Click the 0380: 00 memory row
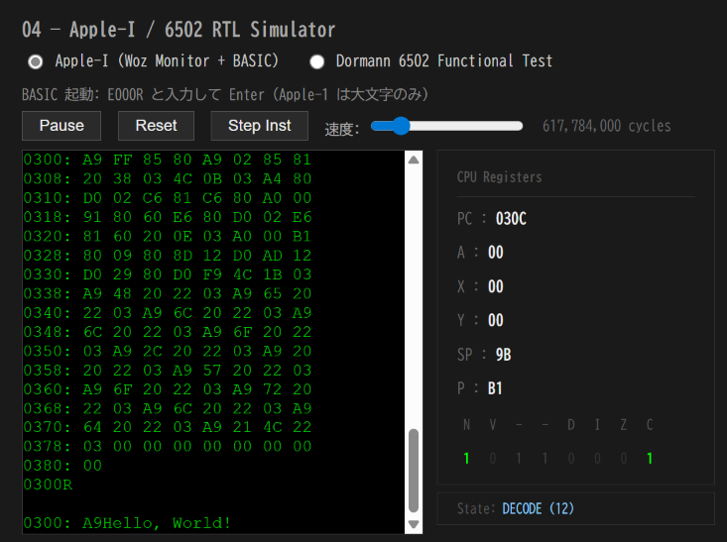Viewport: 727px width, 542px height. pyautogui.click(x=62, y=466)
